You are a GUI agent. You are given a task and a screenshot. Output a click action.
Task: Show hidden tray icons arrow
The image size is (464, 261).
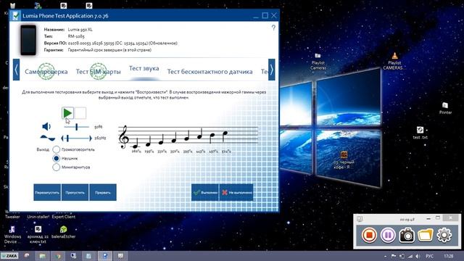(x=385, y=256)
